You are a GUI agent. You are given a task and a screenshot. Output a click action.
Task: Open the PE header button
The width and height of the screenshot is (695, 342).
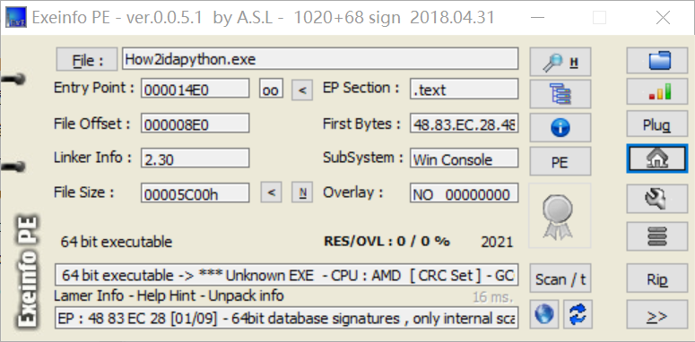(560, 161)
